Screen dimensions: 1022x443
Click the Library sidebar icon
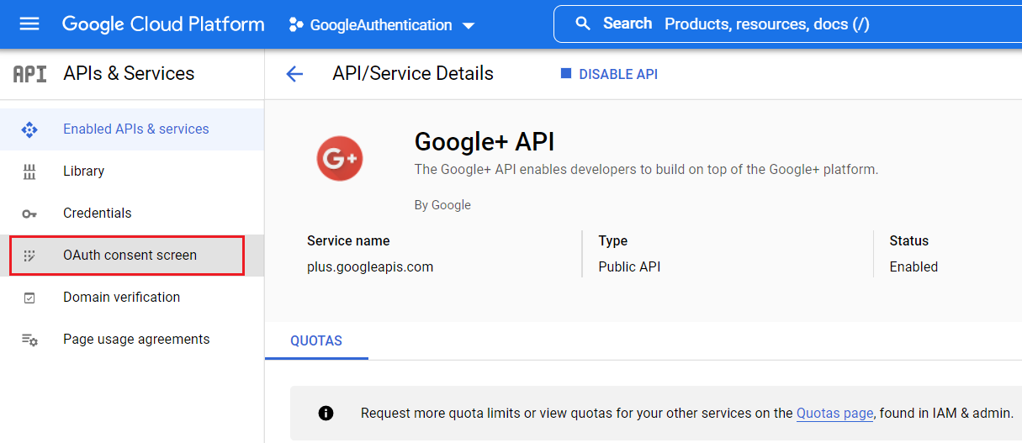[x=29, y=171]
